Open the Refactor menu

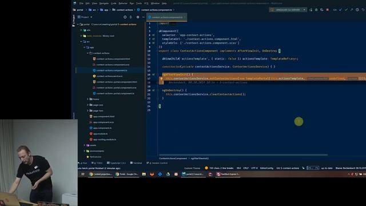point(123,3)
